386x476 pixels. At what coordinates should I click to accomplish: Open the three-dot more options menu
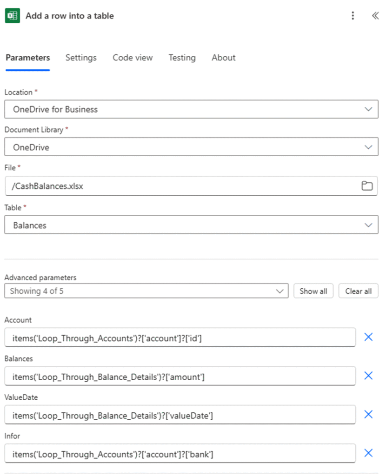coord(353,16)
